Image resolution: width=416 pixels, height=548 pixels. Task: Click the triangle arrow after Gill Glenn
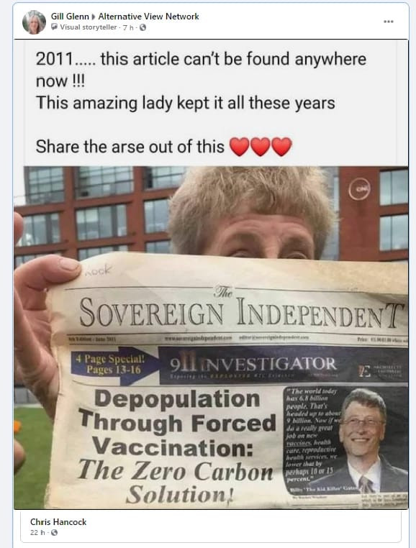[94, 17]
